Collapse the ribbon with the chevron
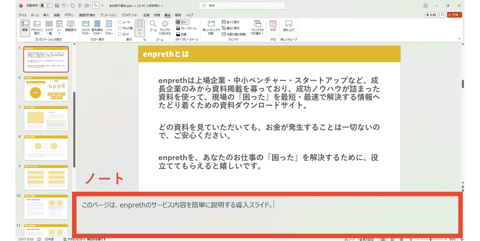 click(x=460, y=39)
